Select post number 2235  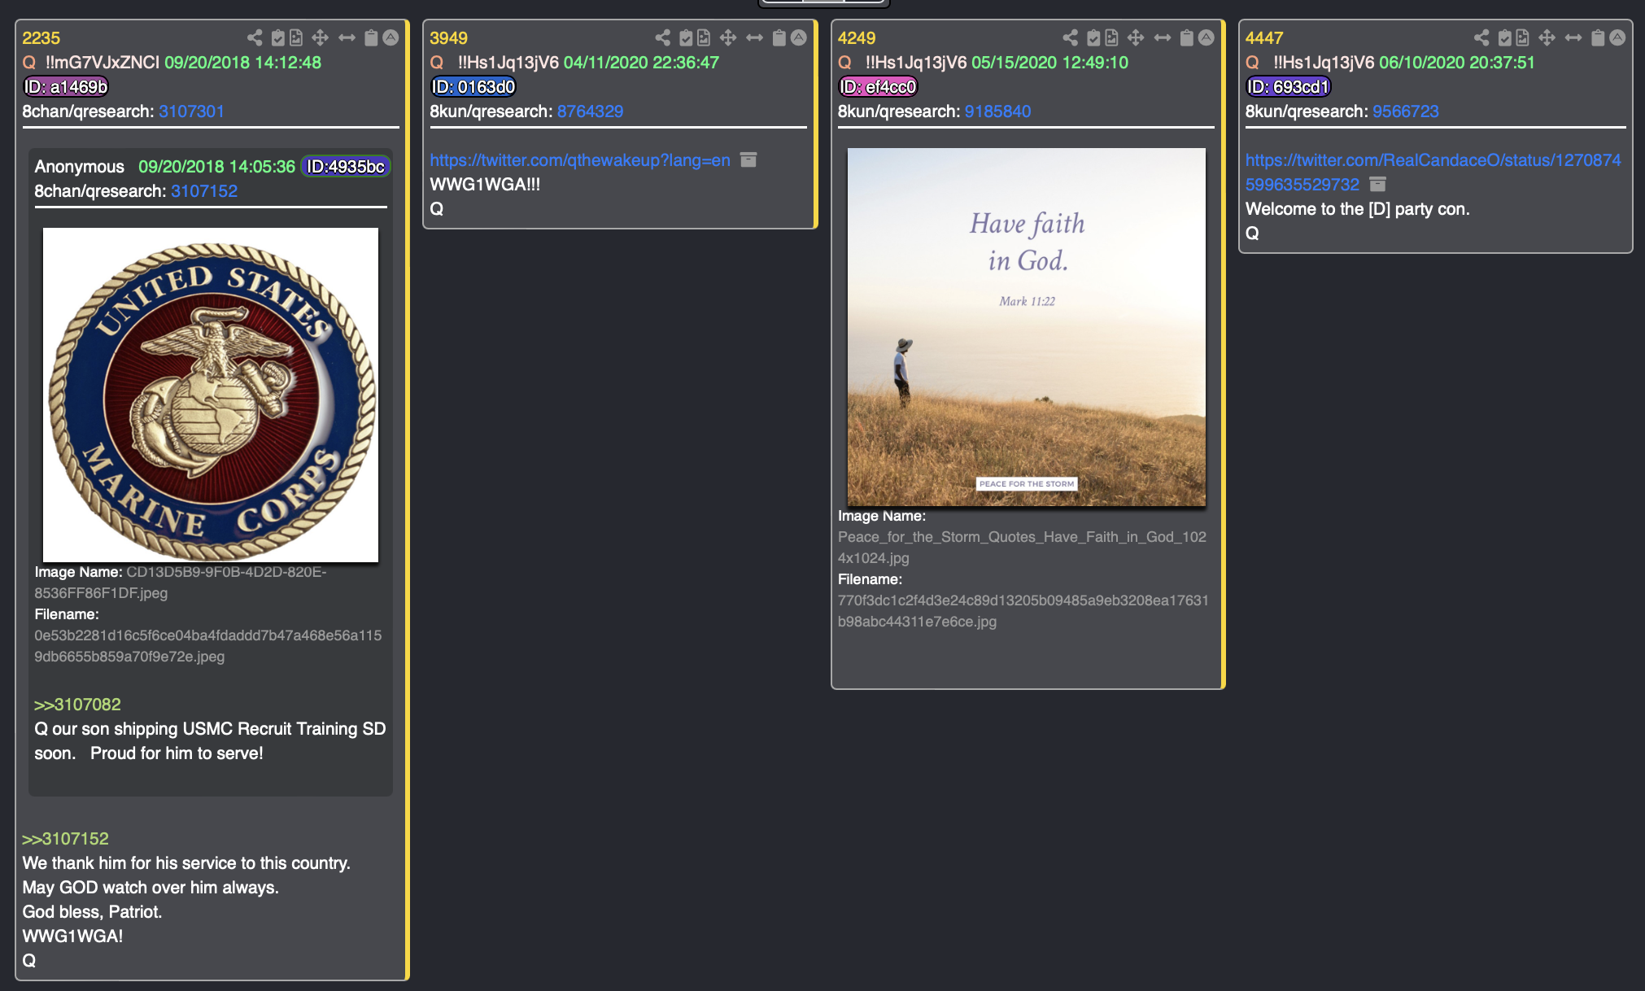[x=41, y=38]
